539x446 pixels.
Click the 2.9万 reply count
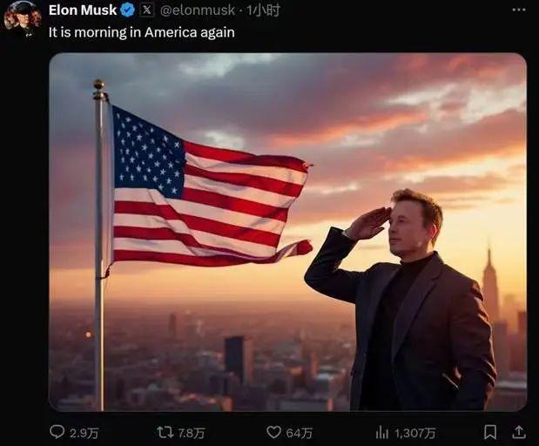pos(84,433)
